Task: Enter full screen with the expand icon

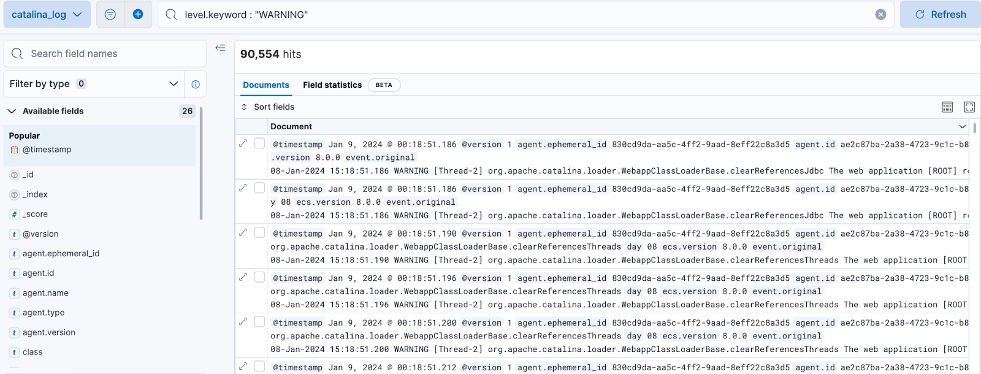Action: coord(969,107)
